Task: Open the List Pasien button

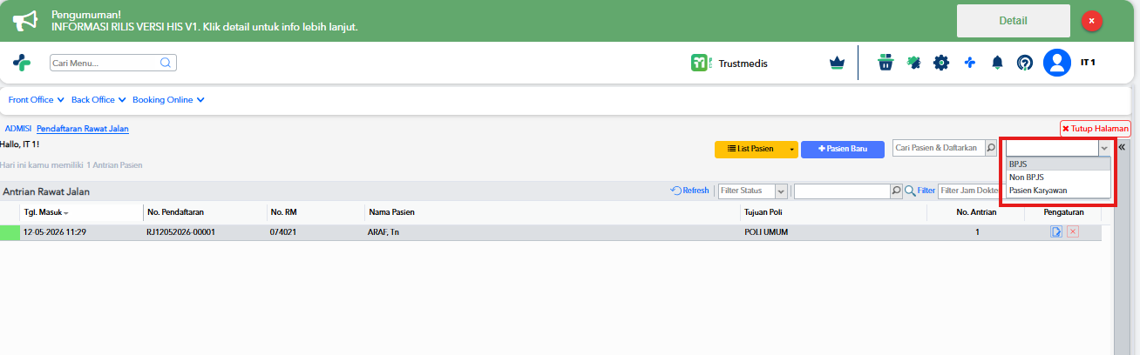Action: tap(750, 149)
